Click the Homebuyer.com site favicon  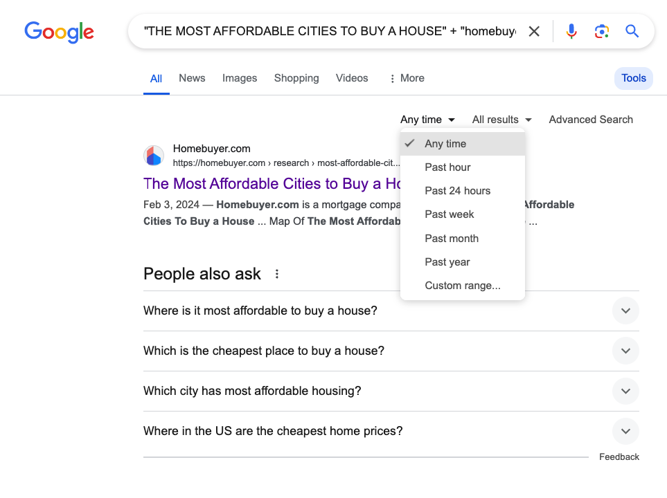point(154,156)
